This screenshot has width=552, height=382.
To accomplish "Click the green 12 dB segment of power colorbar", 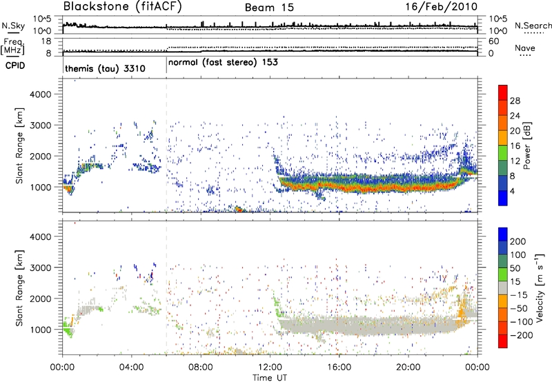I will coord(503,153).
